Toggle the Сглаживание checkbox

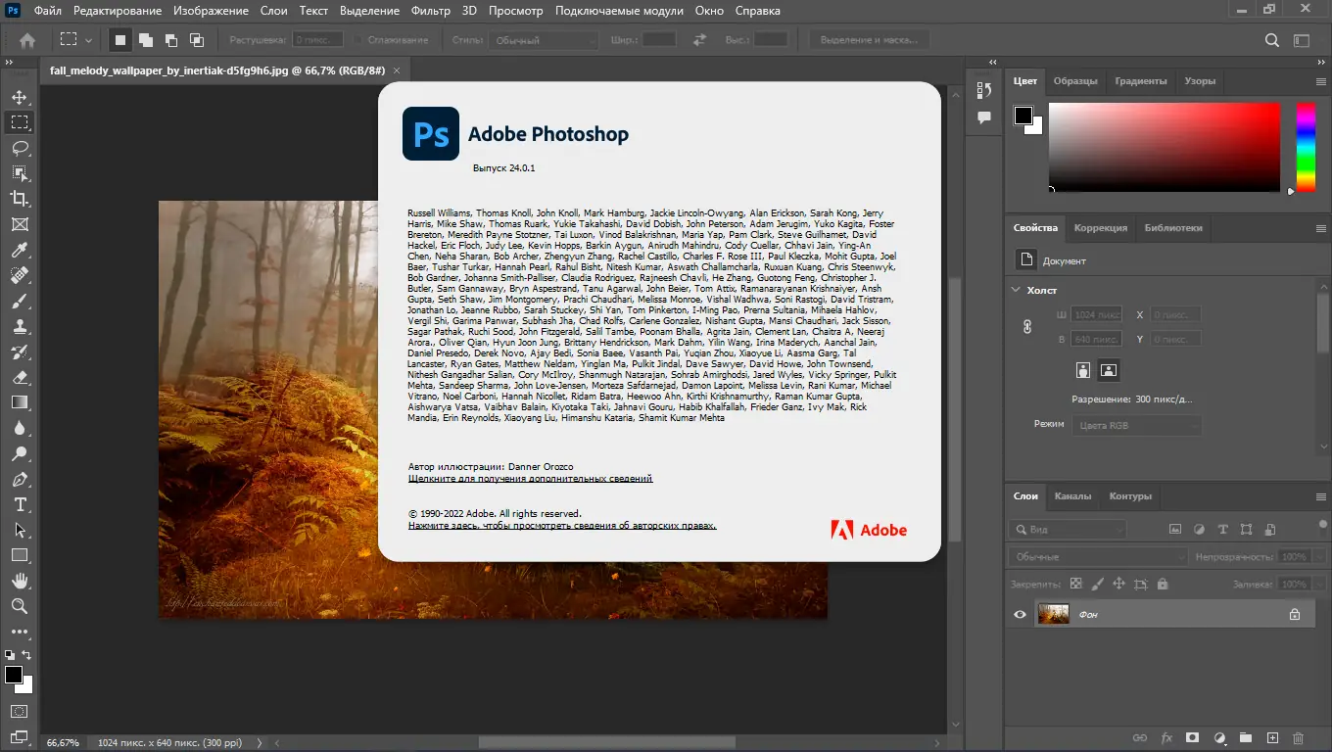[x=358, y=40]
